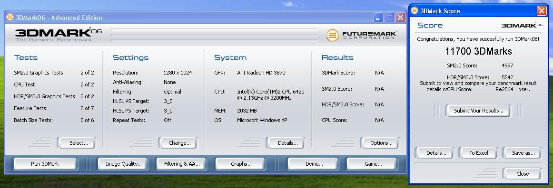Click the 11700 3DMarks score text
The image size is (553, 188).
478,51
